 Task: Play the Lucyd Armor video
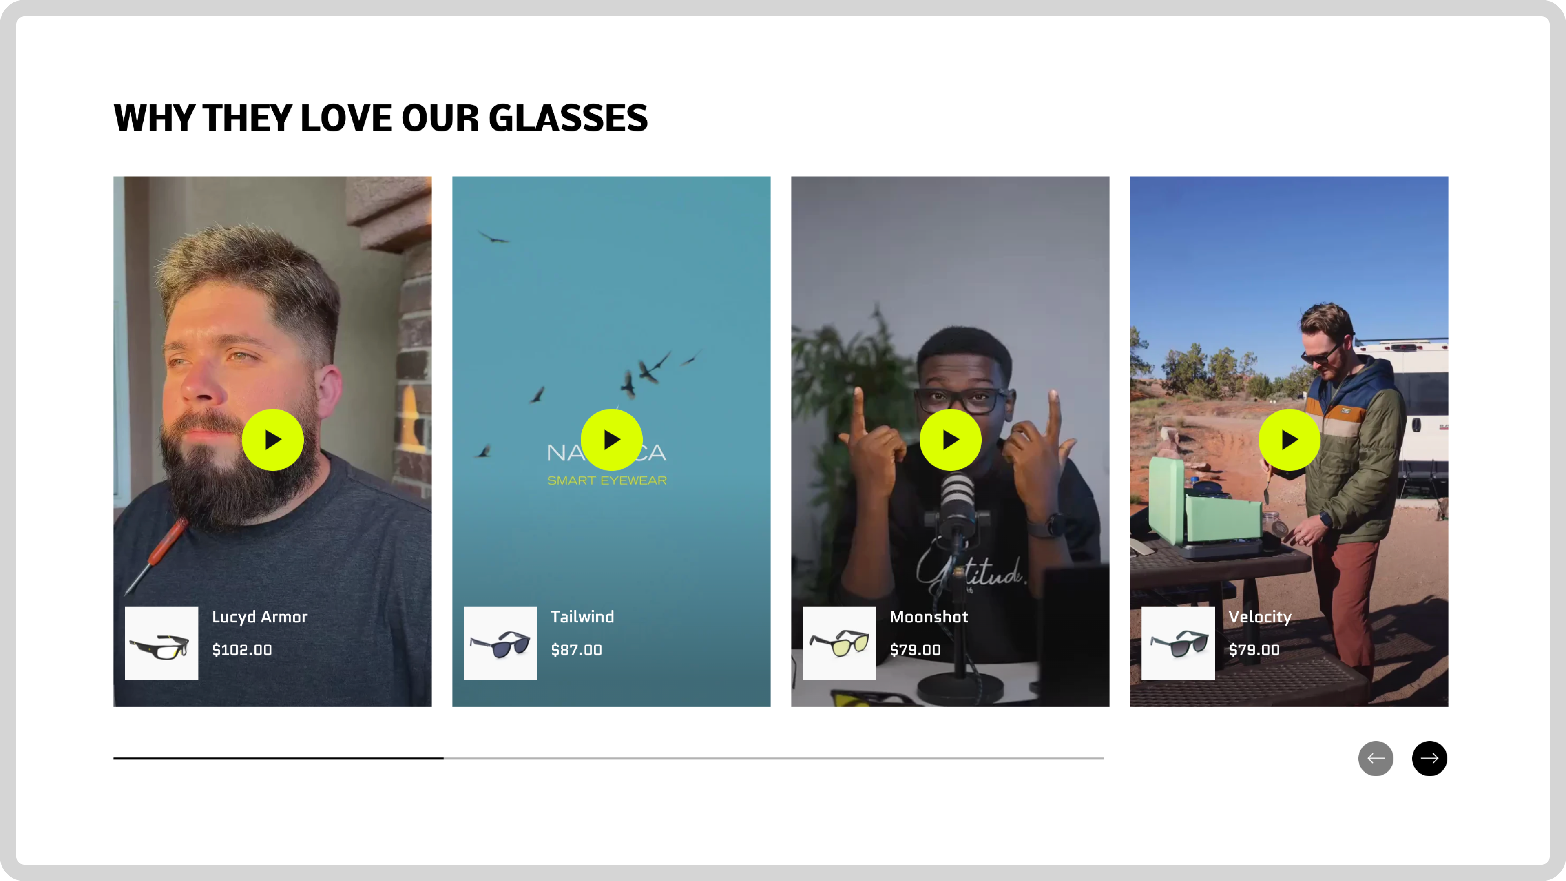(272, 440)
